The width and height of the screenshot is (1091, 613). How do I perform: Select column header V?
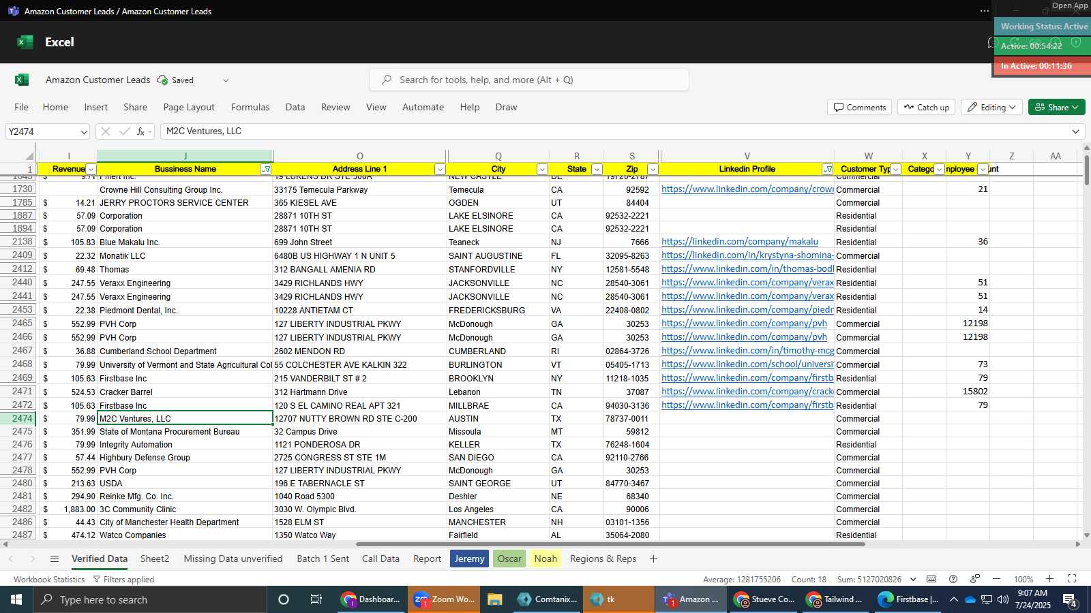point(747,156)
